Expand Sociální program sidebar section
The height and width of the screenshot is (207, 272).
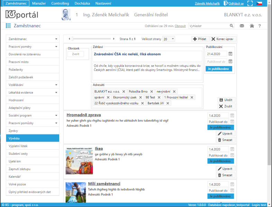click(56, 115)
